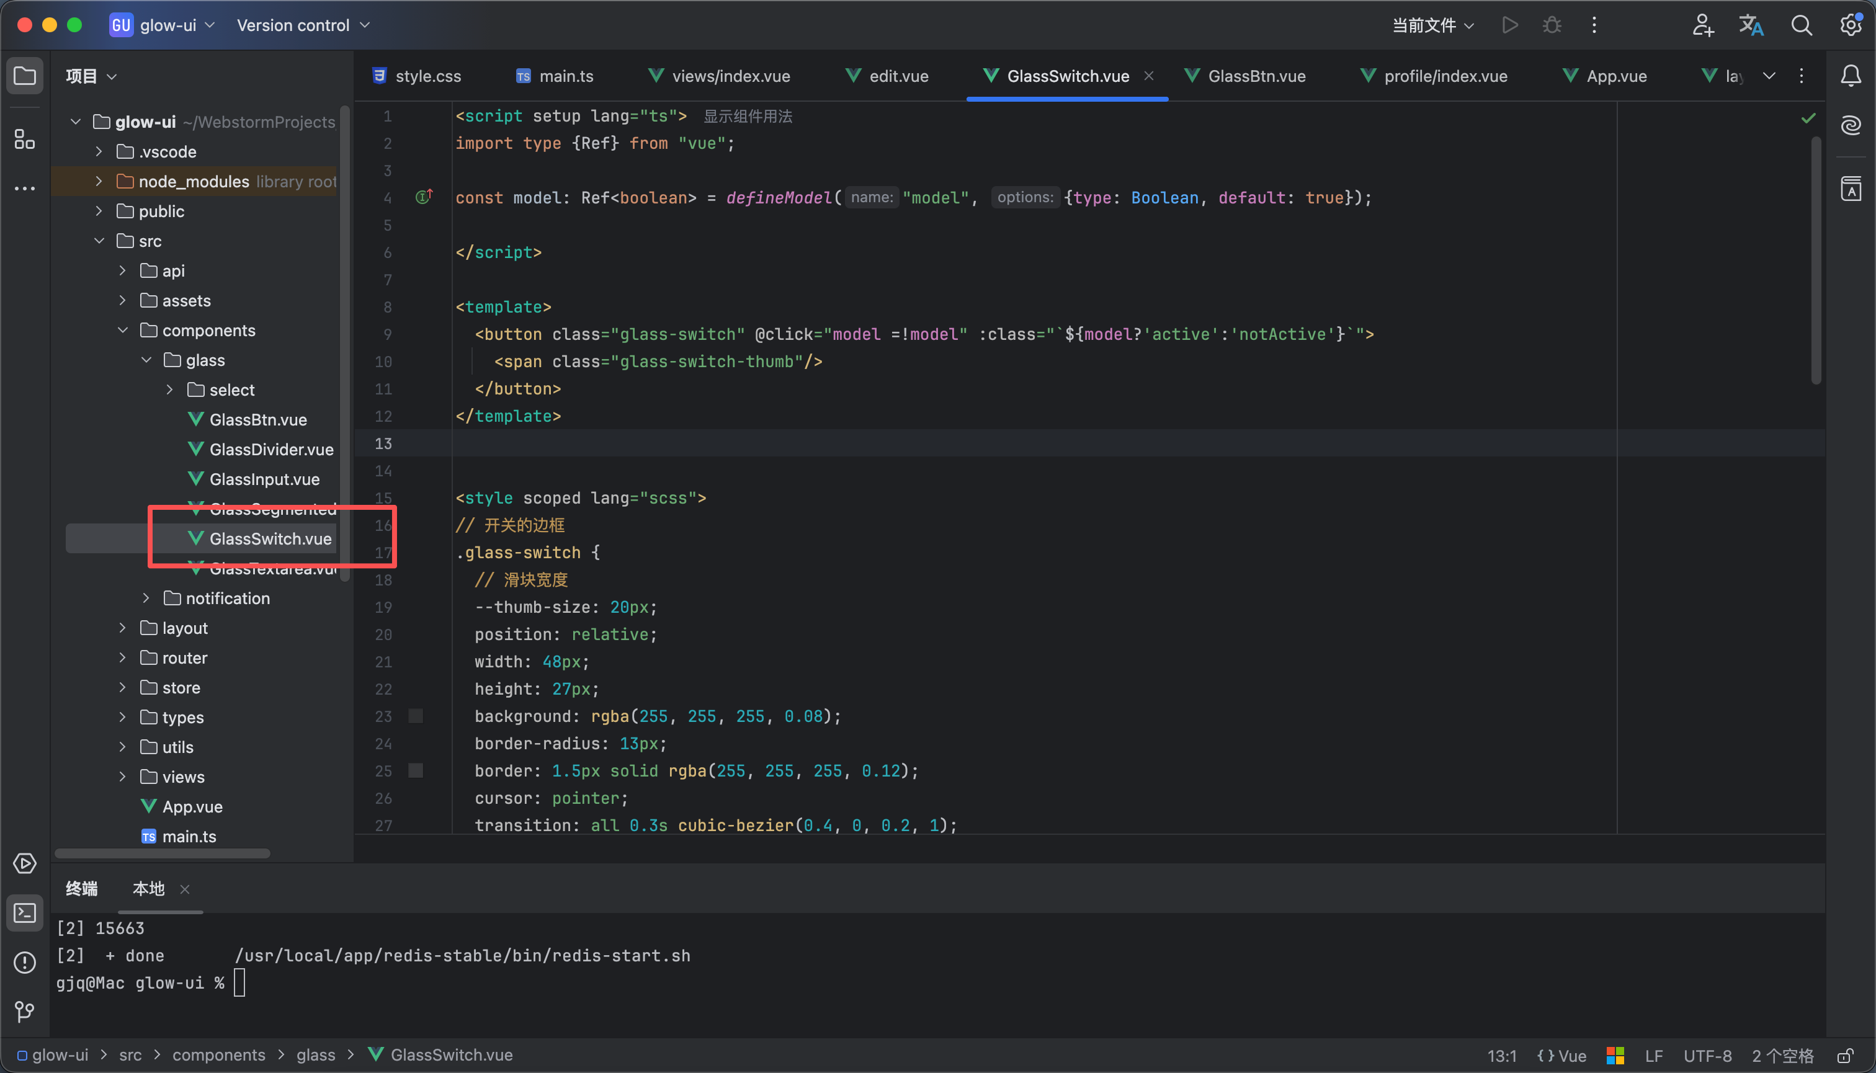
Task: Open the Terminal tool window icon
Action: click(24, 913)
